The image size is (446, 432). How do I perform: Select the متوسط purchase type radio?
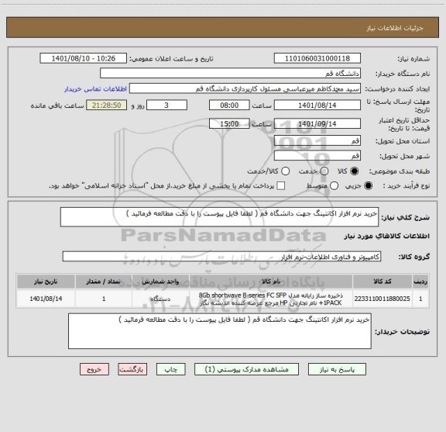(x=334, y=186)
